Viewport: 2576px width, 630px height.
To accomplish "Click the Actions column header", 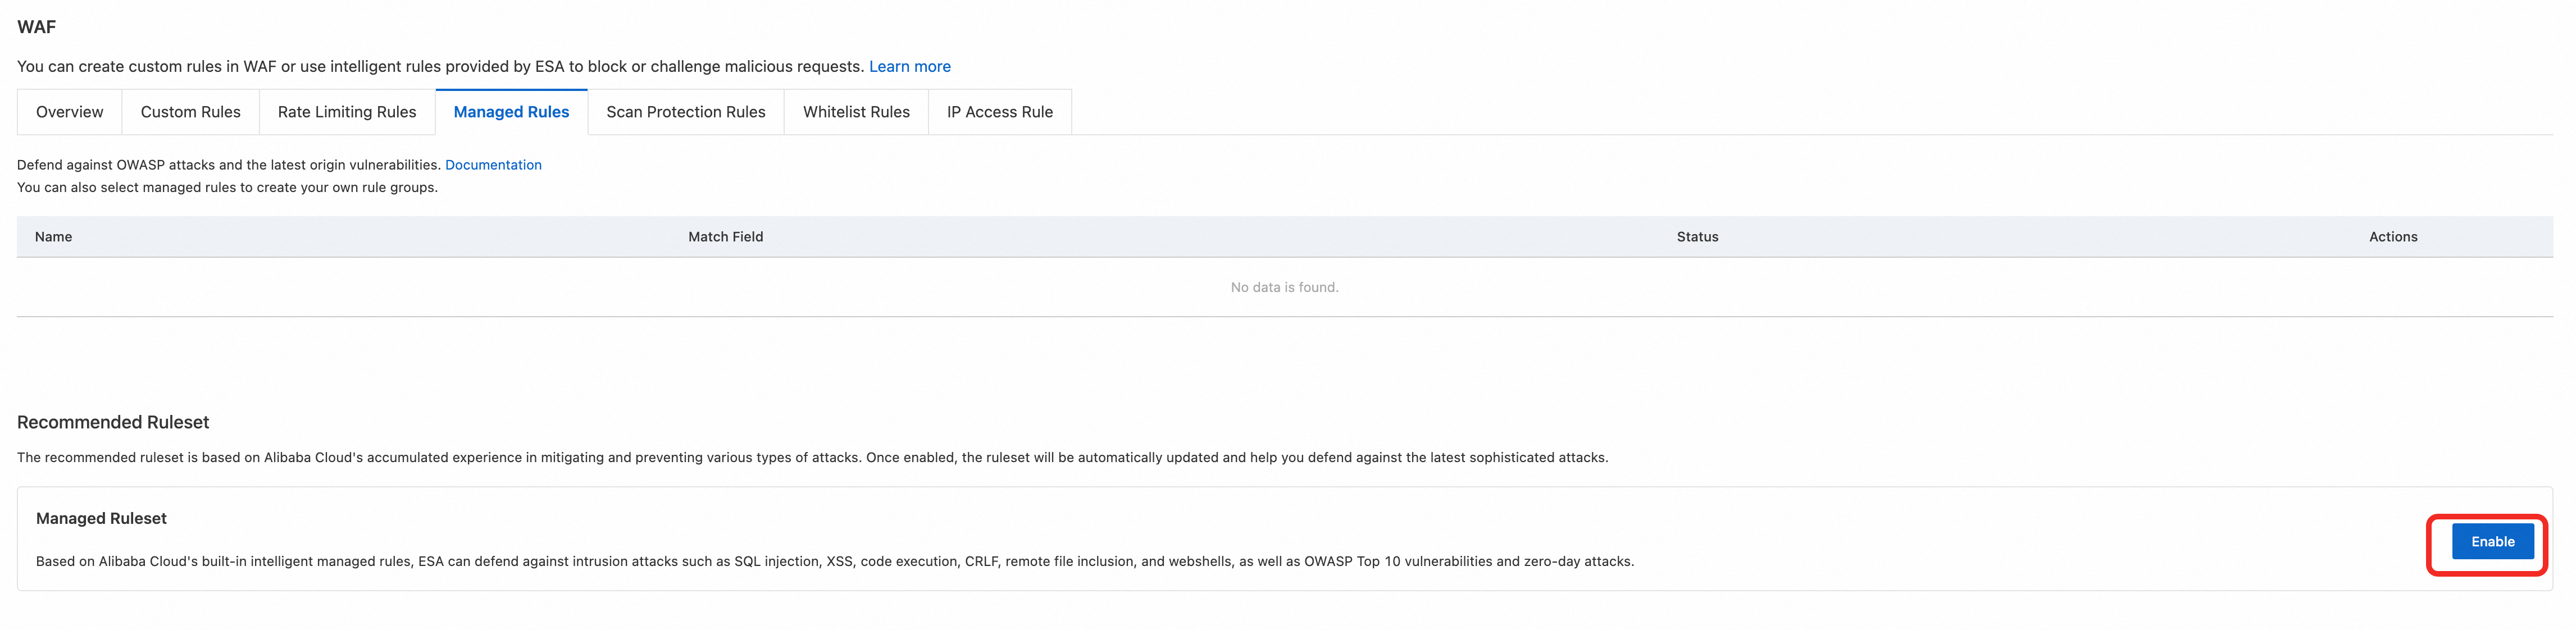I will 2392,237.
